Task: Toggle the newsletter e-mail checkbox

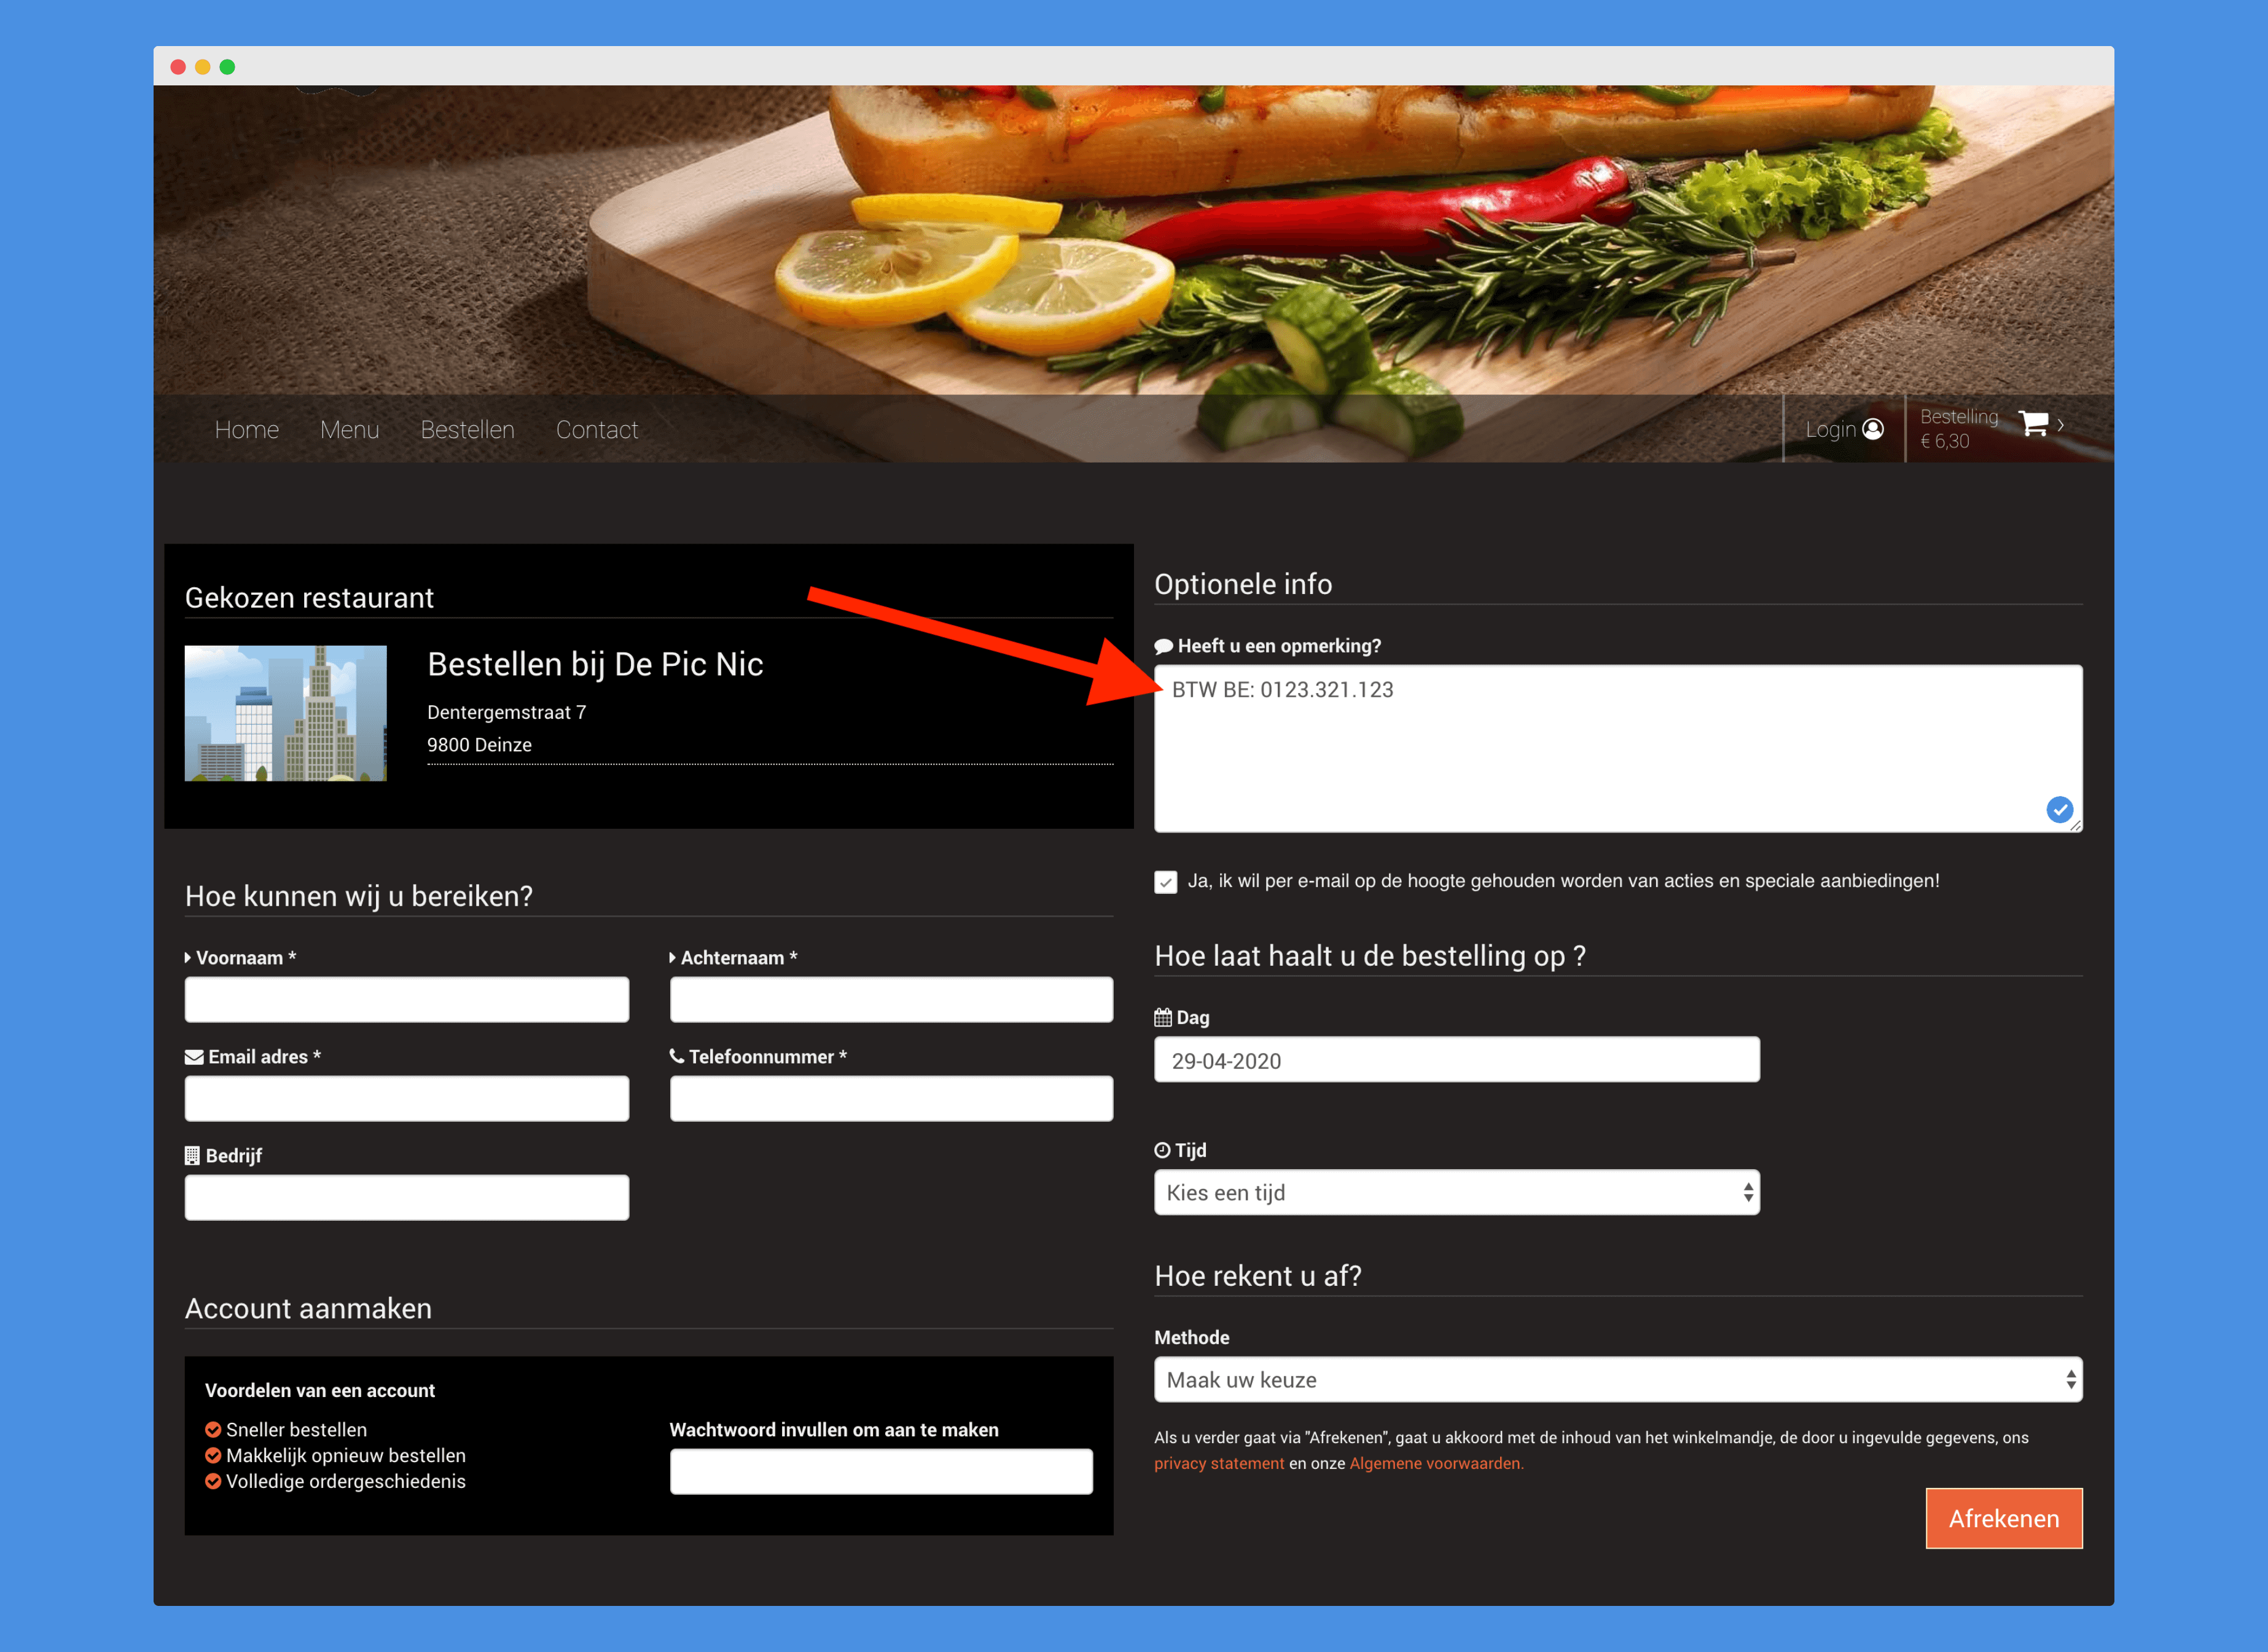Action: (x=1165, y=882)
